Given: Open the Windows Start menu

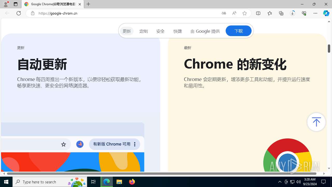Looking at the screenshot, I should coord(6,182).
